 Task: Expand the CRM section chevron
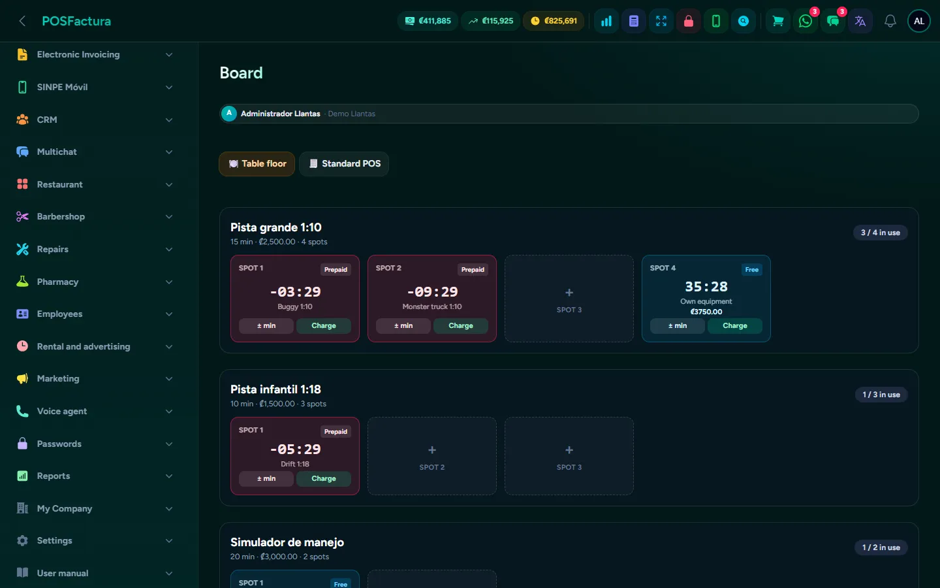tap(169, 120)
